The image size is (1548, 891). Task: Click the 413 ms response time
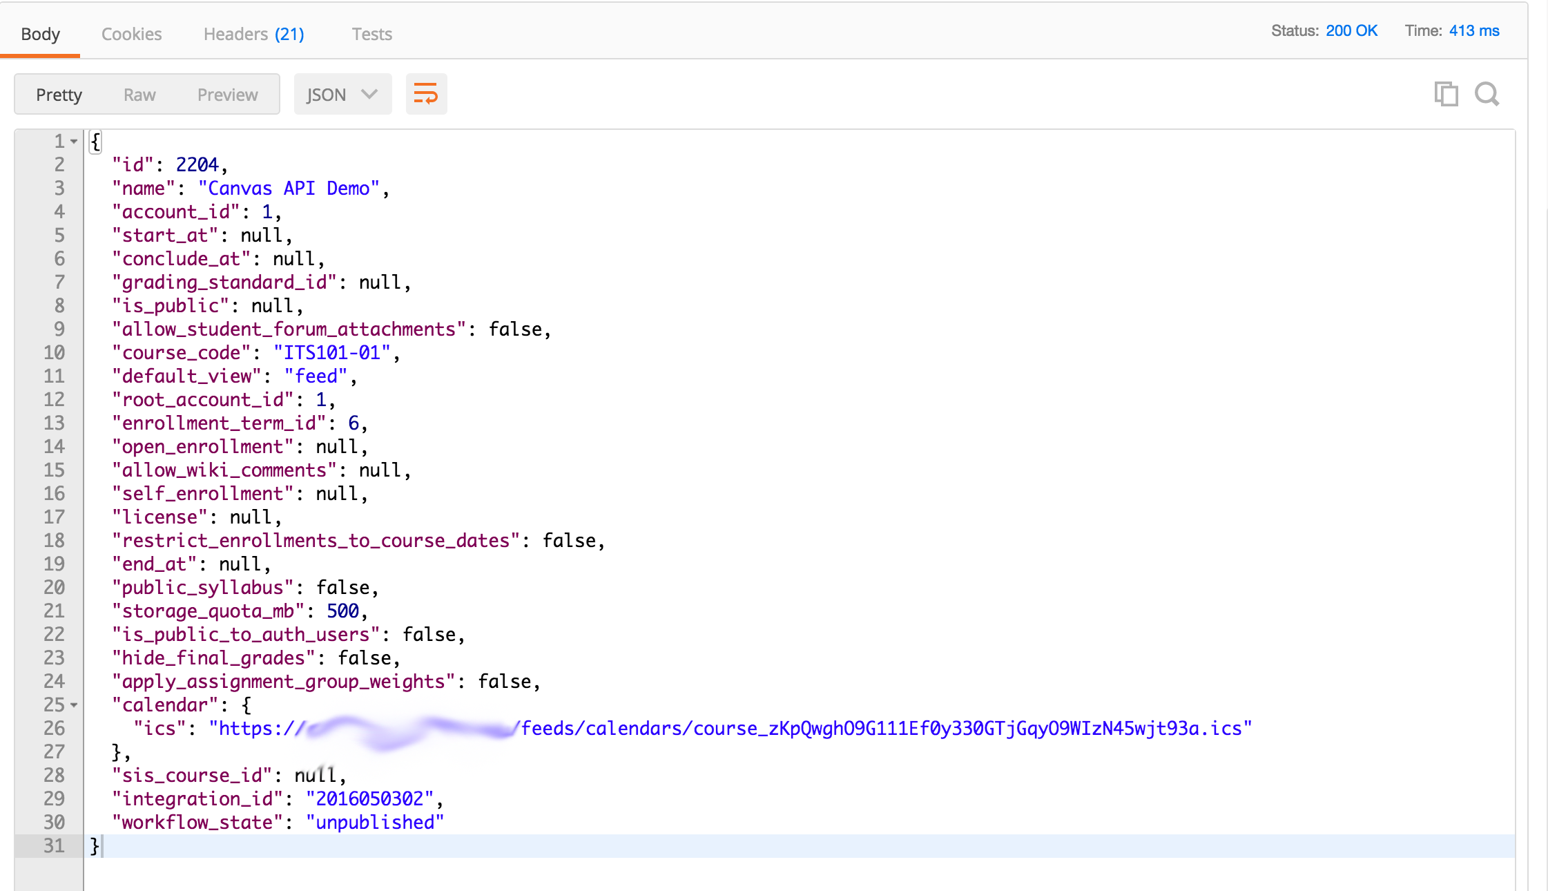1474,31
